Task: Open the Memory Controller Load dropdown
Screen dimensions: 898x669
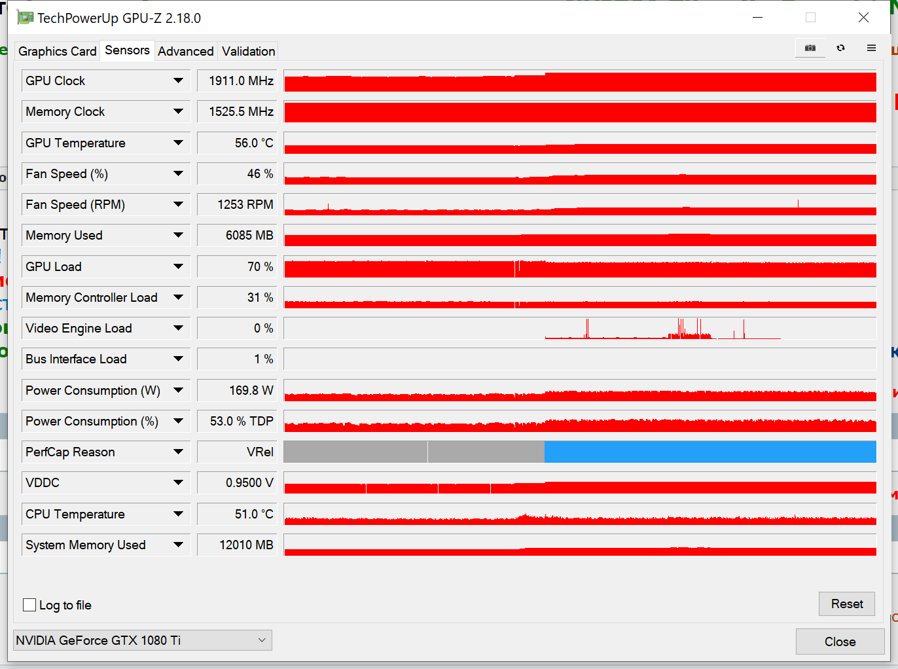Action: click(178, 297)
